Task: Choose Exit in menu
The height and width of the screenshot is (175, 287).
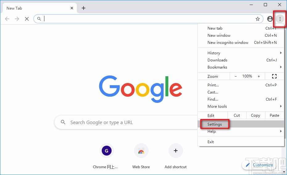Action: (x=241, y=142)
